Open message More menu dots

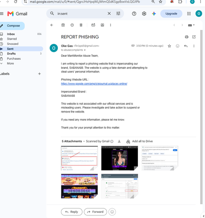click(194, 46)
